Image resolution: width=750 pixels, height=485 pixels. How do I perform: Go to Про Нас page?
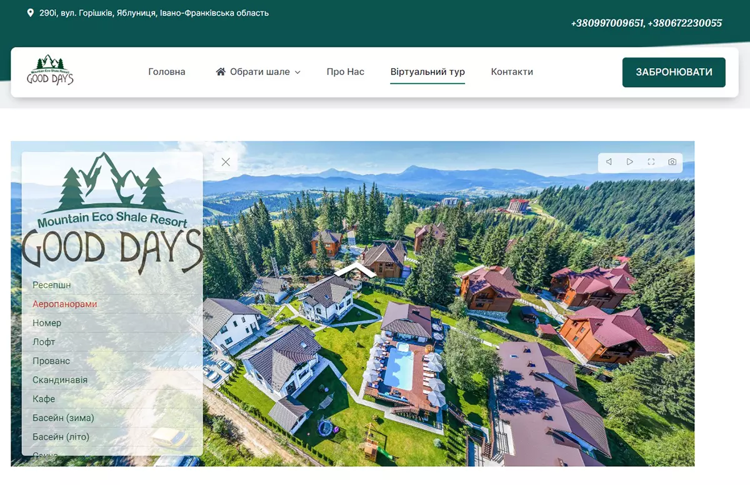(345, 72)
